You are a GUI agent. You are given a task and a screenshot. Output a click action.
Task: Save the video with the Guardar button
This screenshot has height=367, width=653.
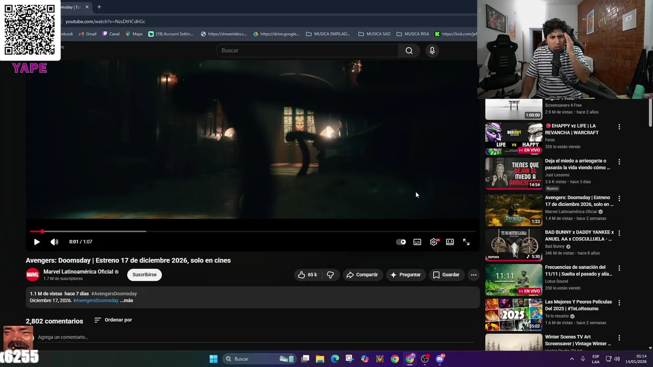(446, 275)
